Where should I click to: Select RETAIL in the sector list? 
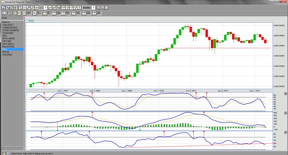pos(6,52)
